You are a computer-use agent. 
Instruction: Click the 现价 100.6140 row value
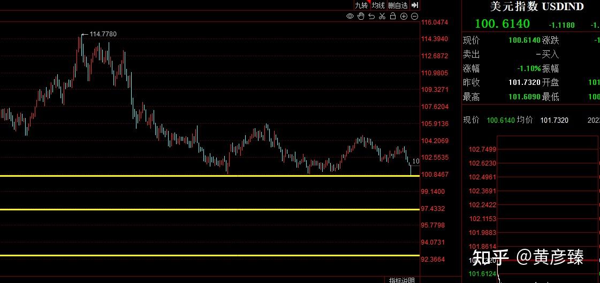524,40
